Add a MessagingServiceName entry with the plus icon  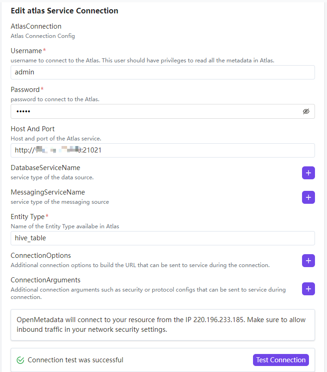308,197
